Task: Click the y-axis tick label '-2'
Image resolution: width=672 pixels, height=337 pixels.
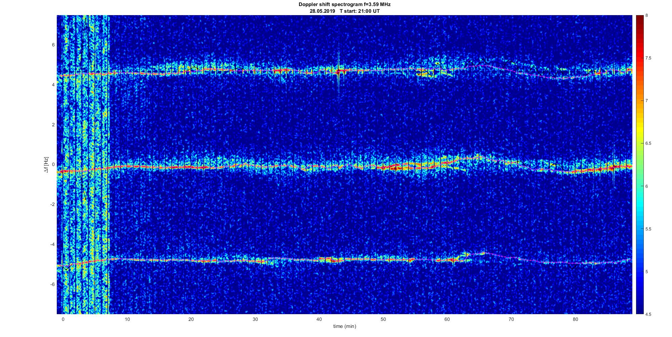Action: (52, 205)
